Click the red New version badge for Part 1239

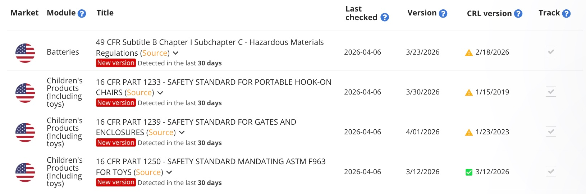[x=116, y=143]
